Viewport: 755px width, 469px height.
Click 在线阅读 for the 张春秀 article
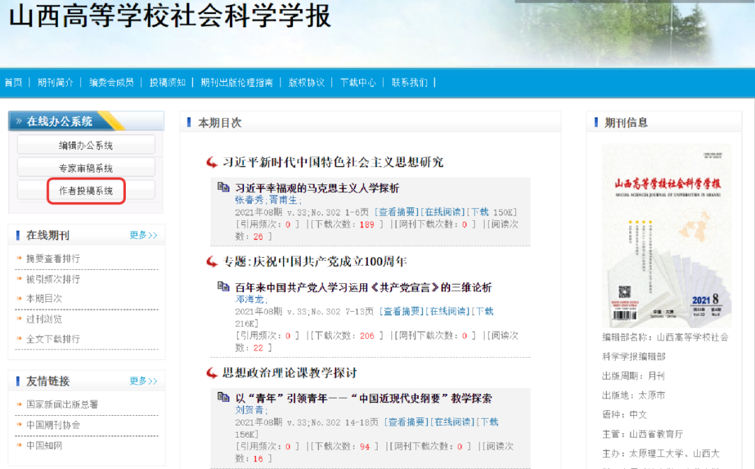(x=443, y=212)
